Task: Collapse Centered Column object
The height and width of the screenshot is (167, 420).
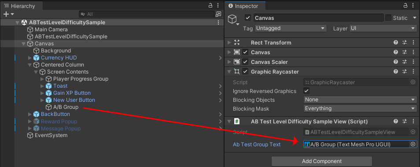Action: tap(30, 65)
